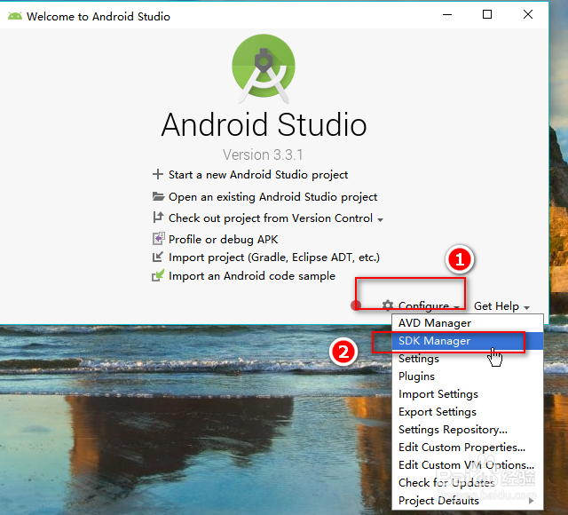
Task: Click the Welcome to Android Studio title
Action: [99, 16]
